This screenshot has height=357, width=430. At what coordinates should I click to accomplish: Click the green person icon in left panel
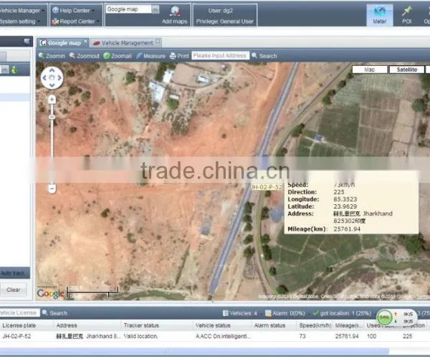(14, 70)
